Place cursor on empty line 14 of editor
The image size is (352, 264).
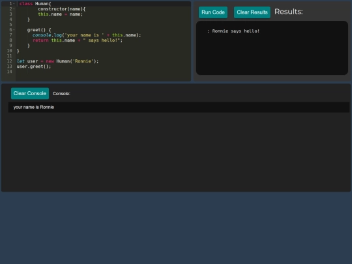(x=103, y=72)
